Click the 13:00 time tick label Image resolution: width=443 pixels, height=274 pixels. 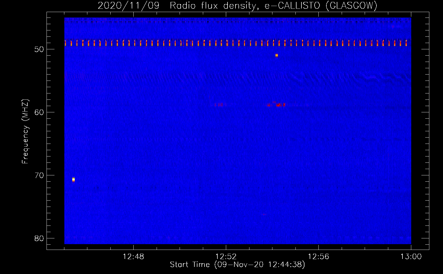pos(411,257)
